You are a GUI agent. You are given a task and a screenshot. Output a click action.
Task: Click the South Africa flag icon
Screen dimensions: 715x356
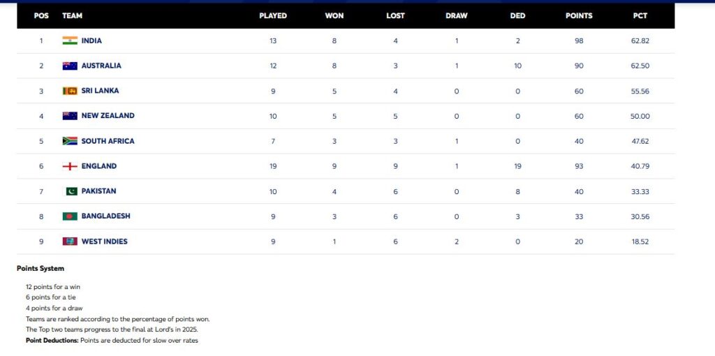[70, 141]
